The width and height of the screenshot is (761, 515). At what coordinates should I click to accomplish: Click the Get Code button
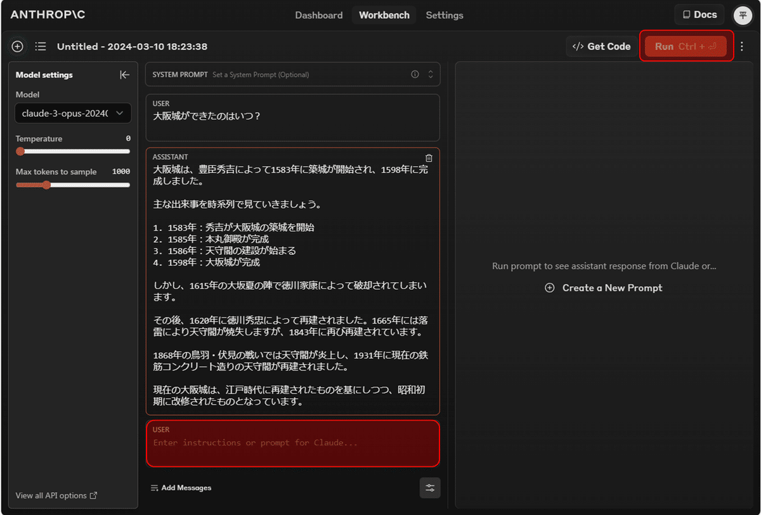pos(601,46)
